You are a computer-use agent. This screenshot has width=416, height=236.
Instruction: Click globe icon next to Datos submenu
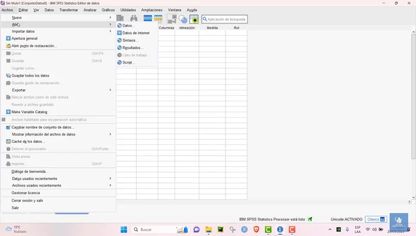[120, 26]
